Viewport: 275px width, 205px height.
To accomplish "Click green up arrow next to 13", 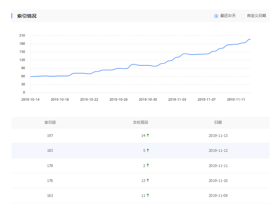I will pos(148,180).
